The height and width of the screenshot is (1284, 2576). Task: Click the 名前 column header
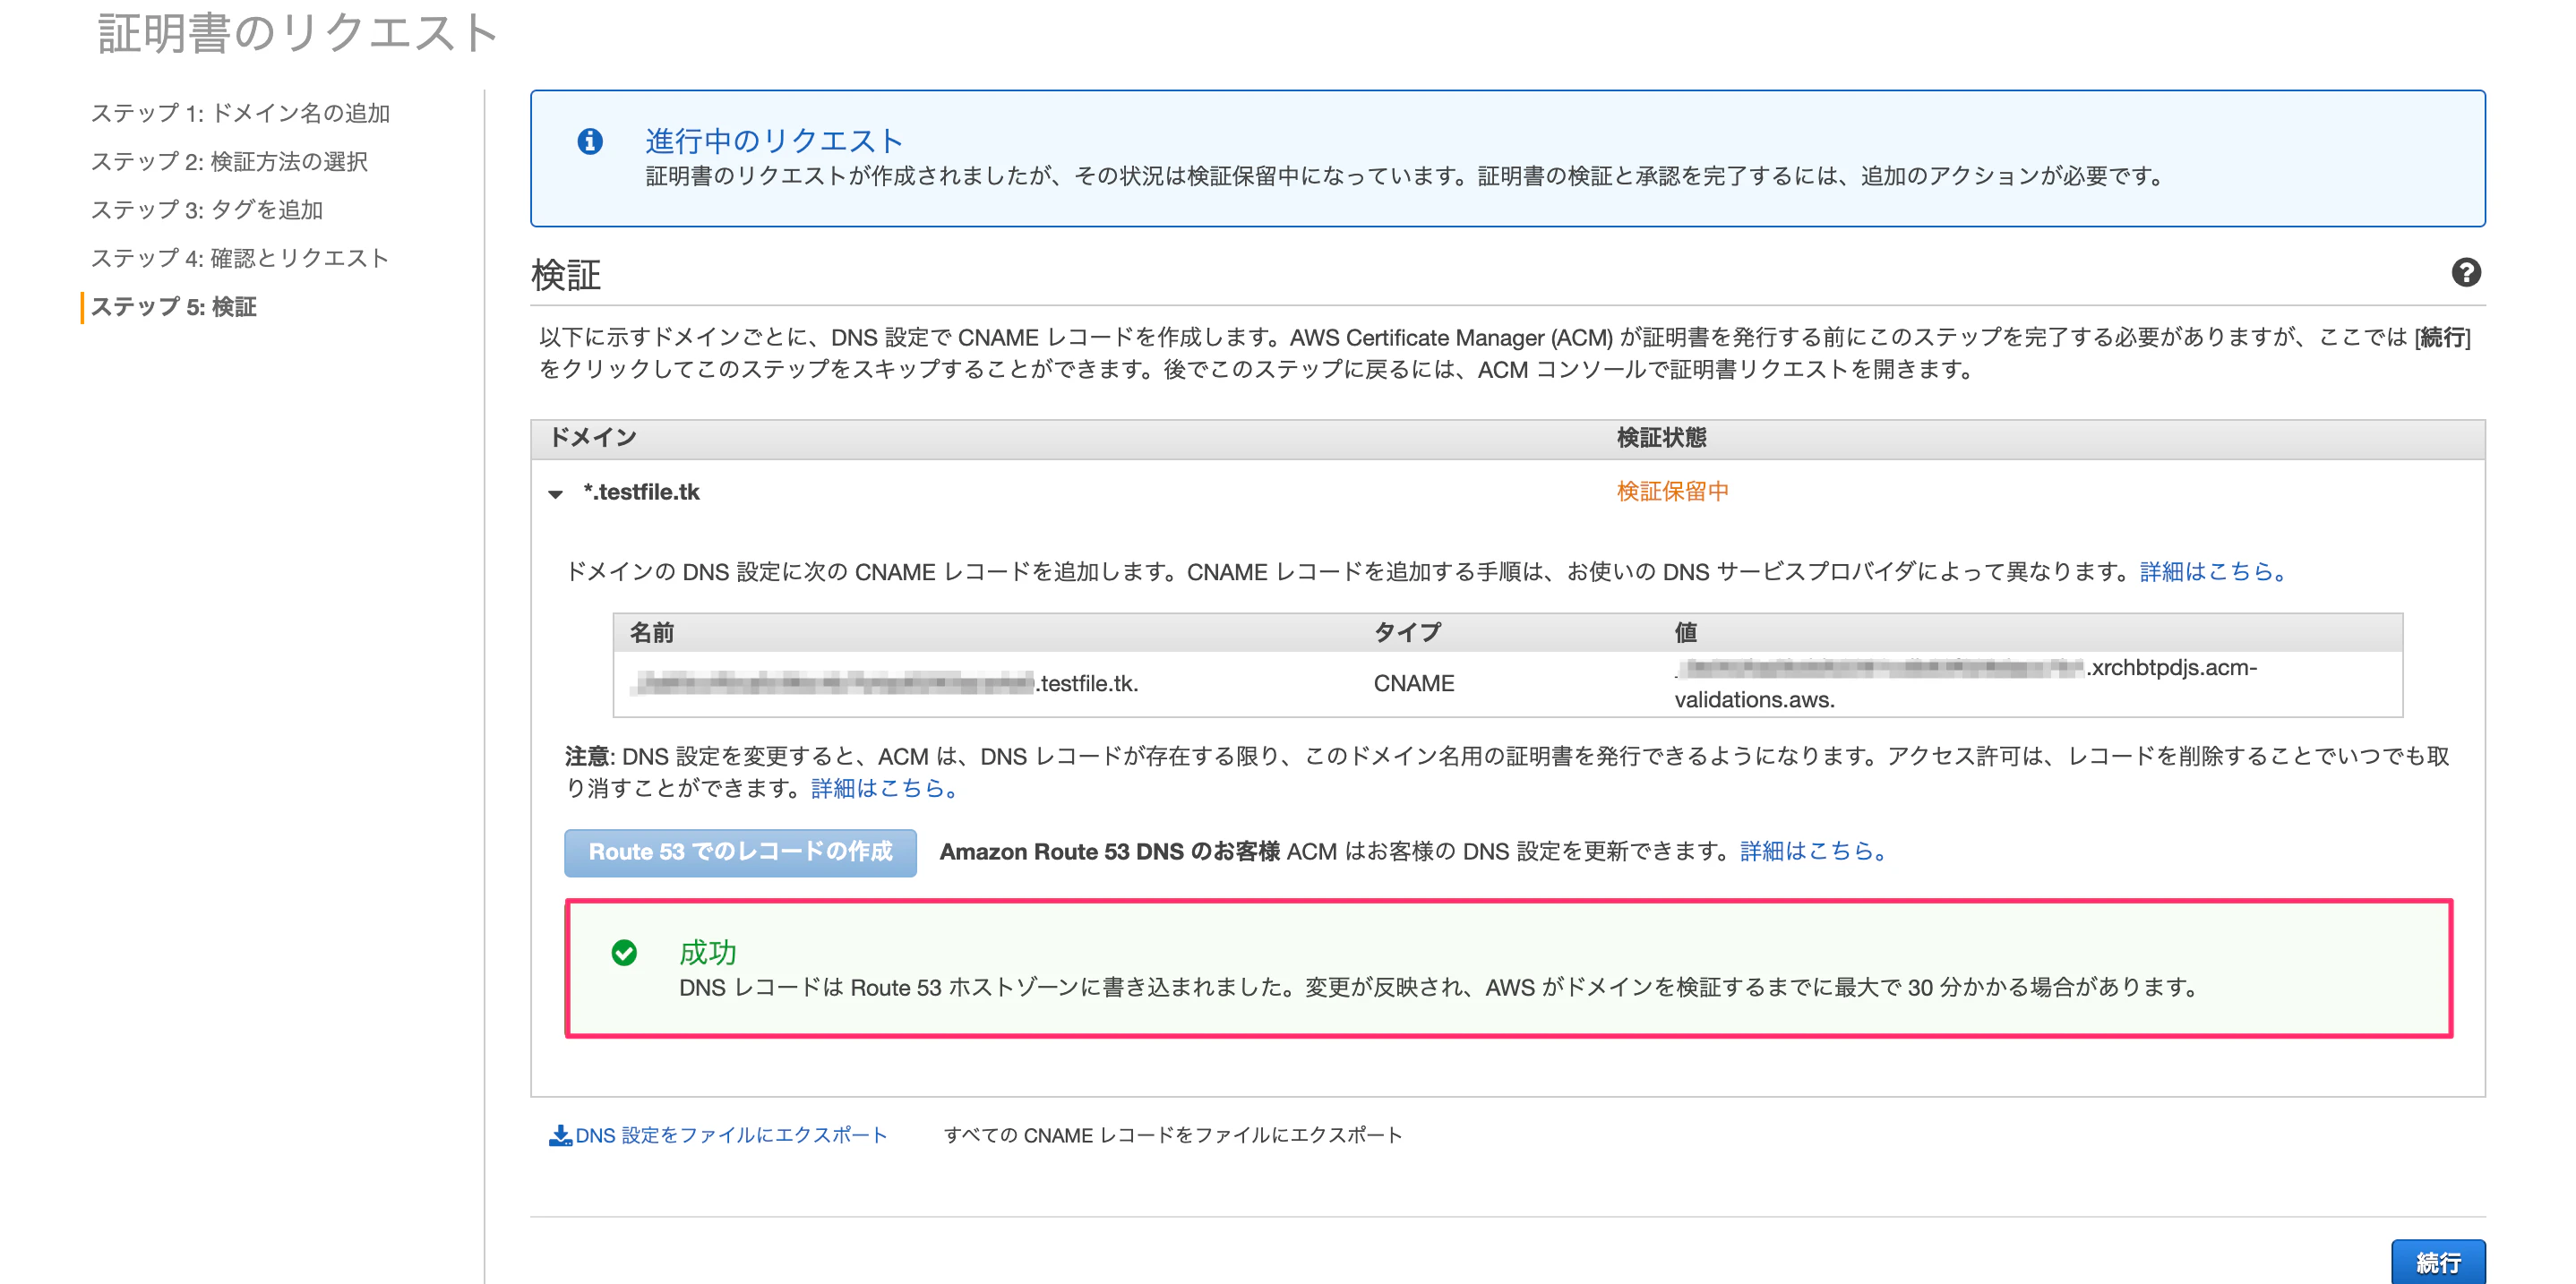[x=651, y=632]
